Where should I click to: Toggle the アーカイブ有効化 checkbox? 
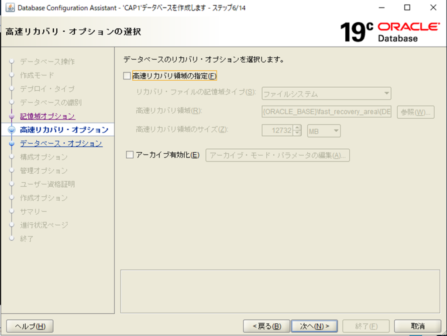click(129, 155)
